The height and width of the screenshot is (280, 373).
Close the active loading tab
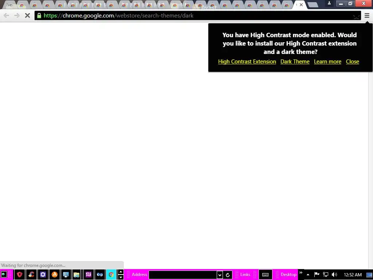(x=301, y=5)
